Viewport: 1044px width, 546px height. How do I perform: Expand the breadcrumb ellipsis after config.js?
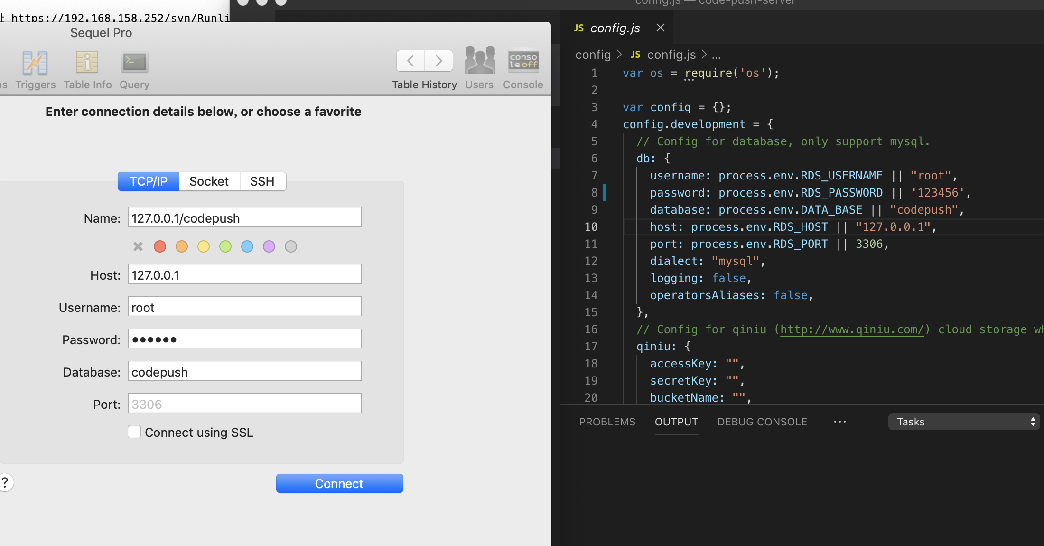716,55
